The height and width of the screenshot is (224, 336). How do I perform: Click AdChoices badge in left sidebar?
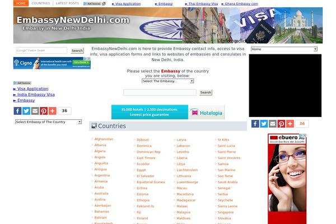pos(22,83)
